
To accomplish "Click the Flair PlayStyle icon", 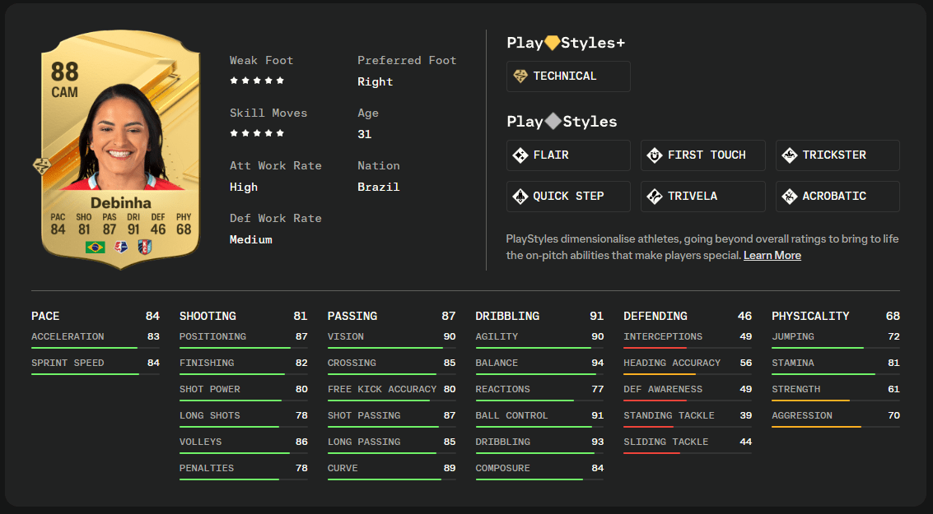I will (520, 155).
